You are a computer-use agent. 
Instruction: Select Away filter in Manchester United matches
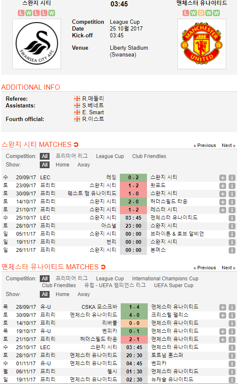click(x=84, y=294)
